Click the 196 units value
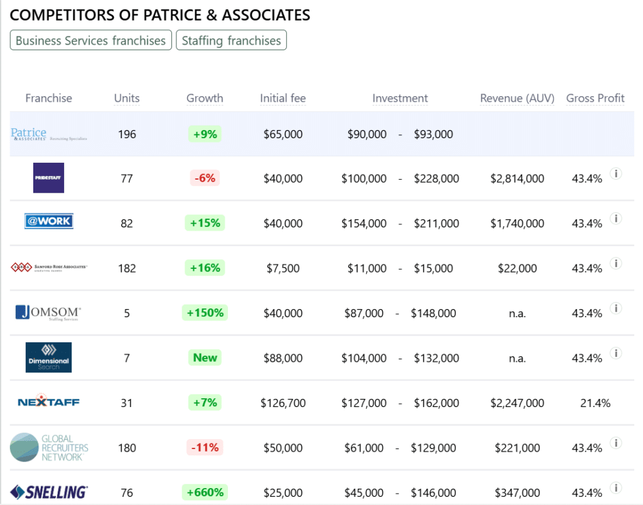Viewport: 643px width, 505px height. 127,134
